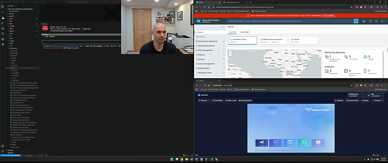Click the help question mark on Home page
This screenshot has height=163, width=388.
click(386, 27)
